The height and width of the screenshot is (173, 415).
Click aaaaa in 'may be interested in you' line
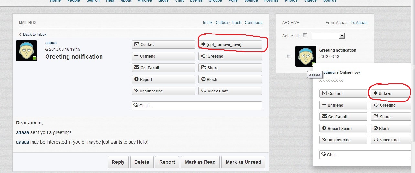pyautogui.click(x=23, y=142)
